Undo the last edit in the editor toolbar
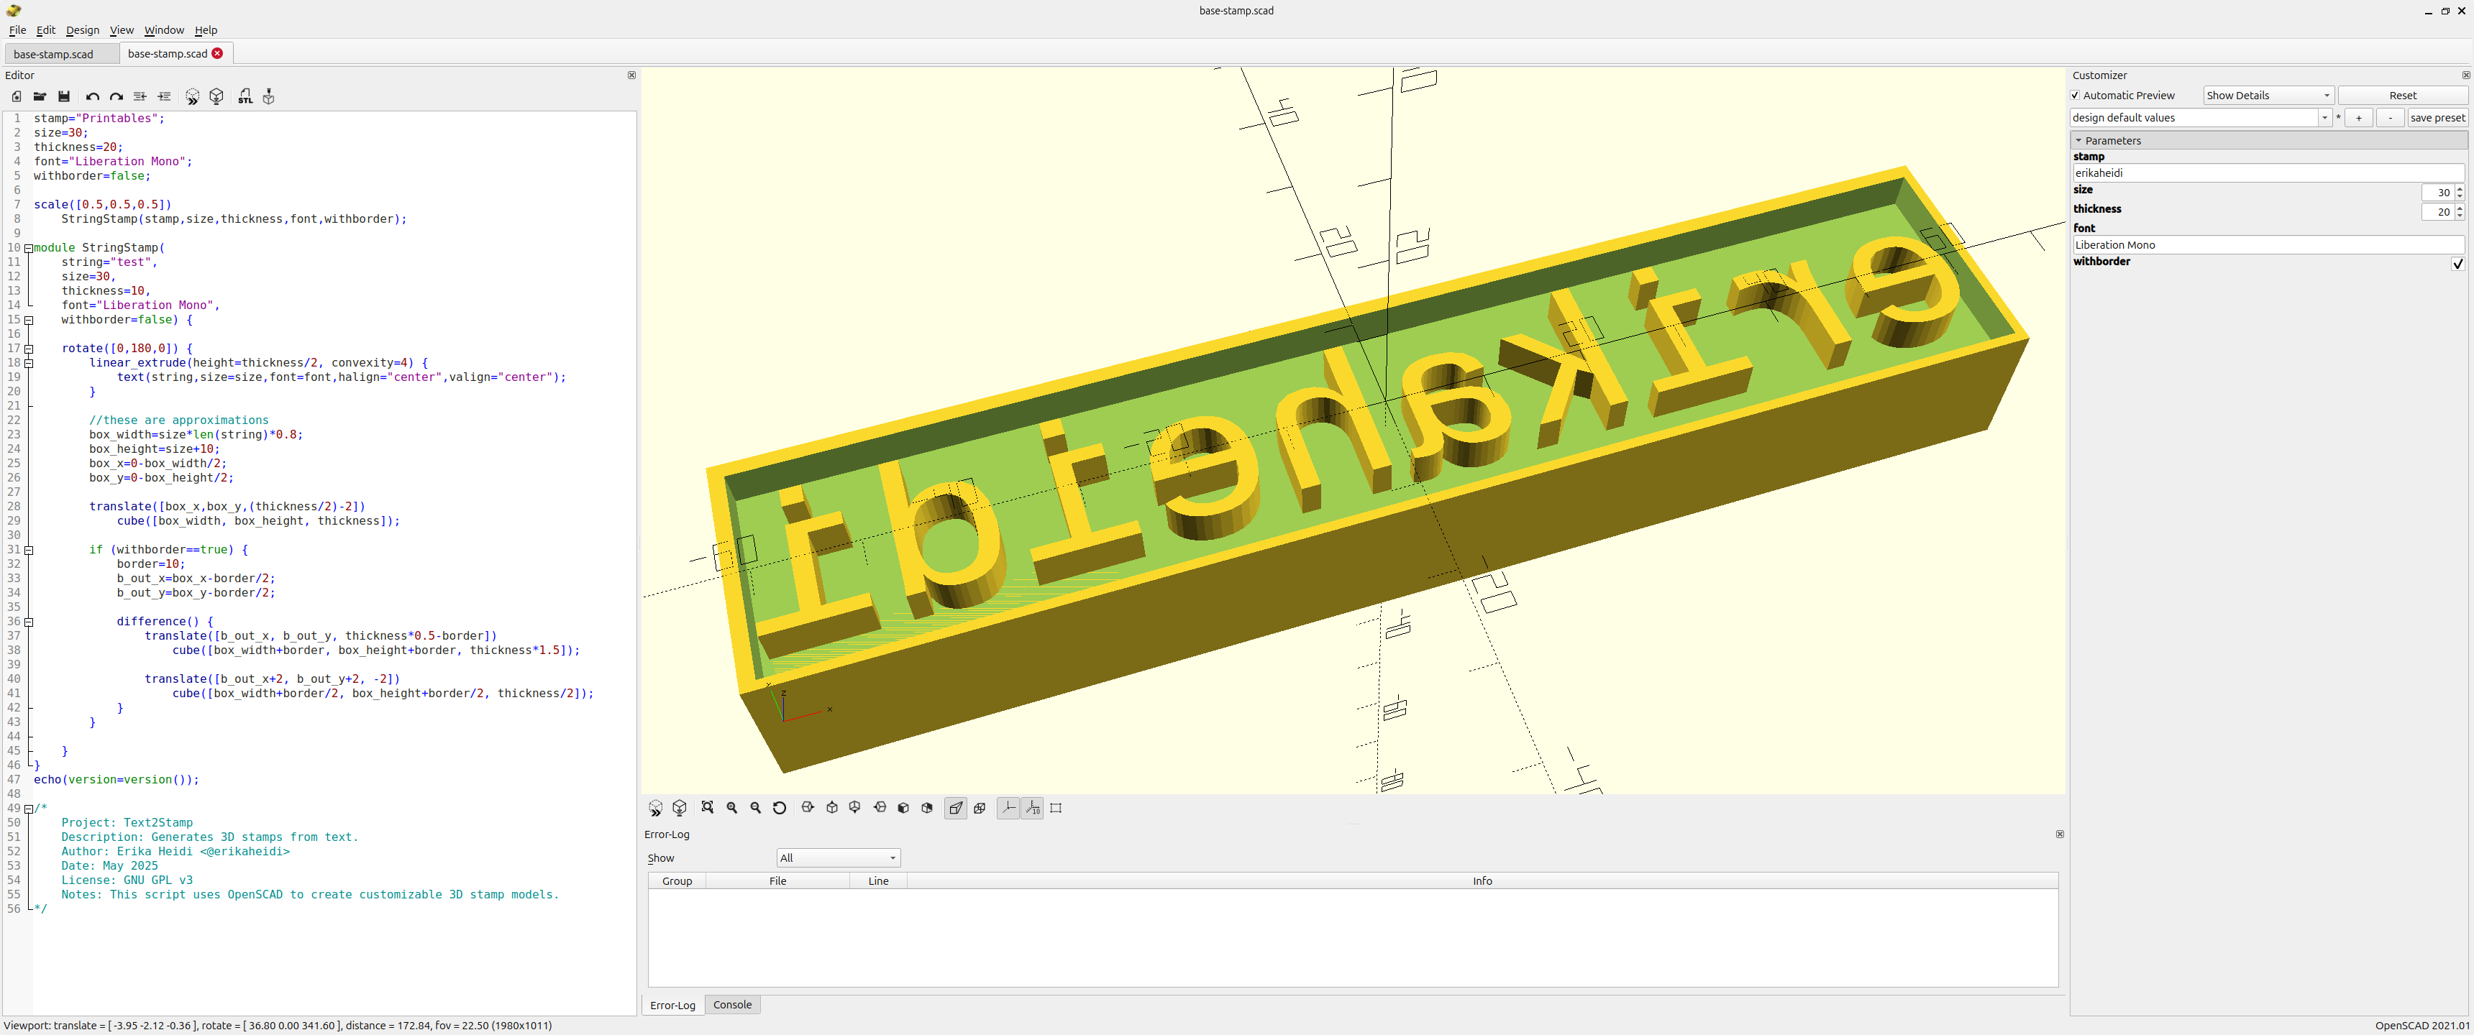2474x1035 pixels. click(x=92, y=96)
